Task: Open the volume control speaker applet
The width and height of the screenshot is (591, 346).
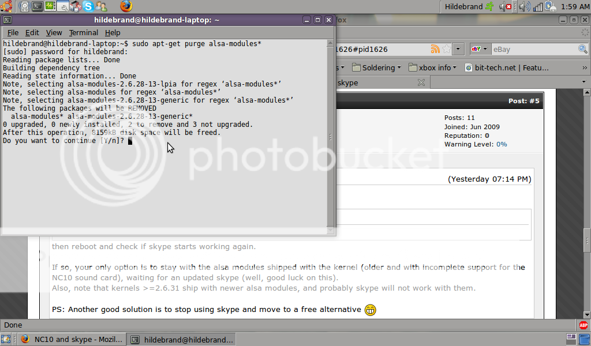Action: click(x=524, y=6)
